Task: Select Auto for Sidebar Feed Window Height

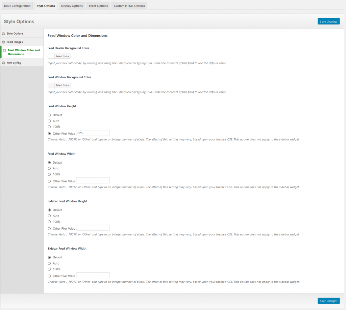Action: [x=49, y=216]
